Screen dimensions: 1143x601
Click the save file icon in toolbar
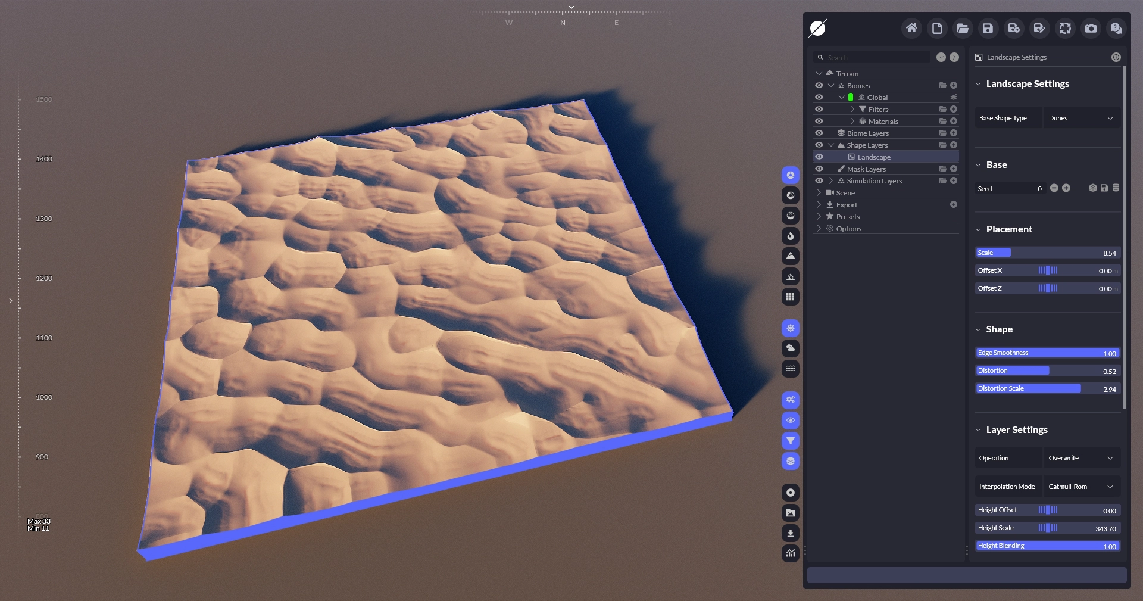(x=988, y=28)
